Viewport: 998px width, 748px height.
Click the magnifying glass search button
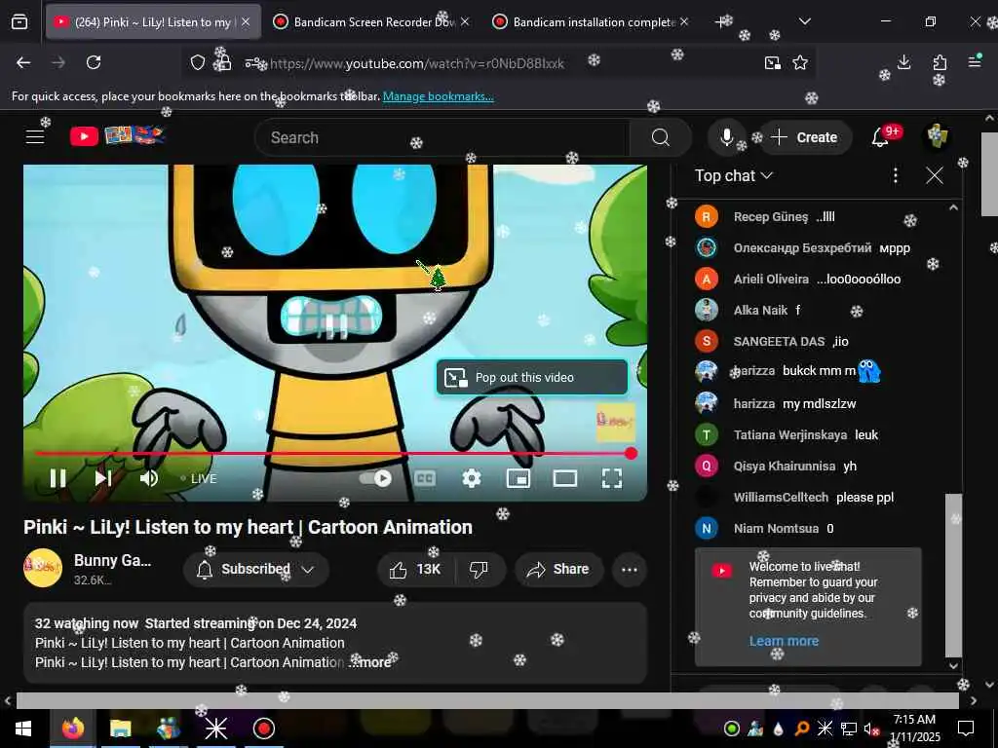(x=661, y=137)
